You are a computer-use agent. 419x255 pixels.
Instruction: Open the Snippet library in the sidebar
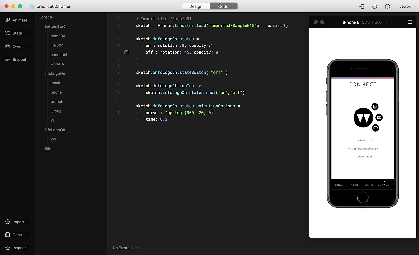[16, 59]
